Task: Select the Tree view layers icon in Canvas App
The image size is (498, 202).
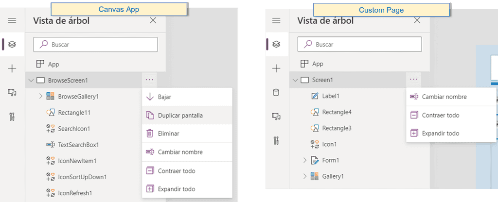Action: (x=12, y=44)
